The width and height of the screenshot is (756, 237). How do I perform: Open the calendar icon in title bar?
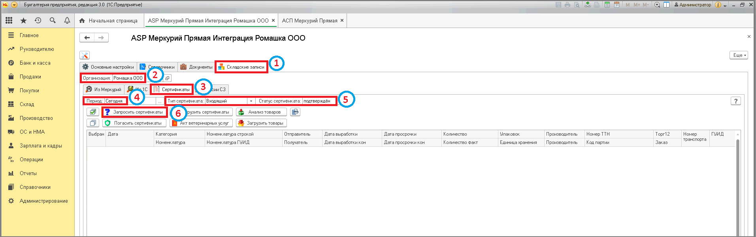(x=616, y=5)
